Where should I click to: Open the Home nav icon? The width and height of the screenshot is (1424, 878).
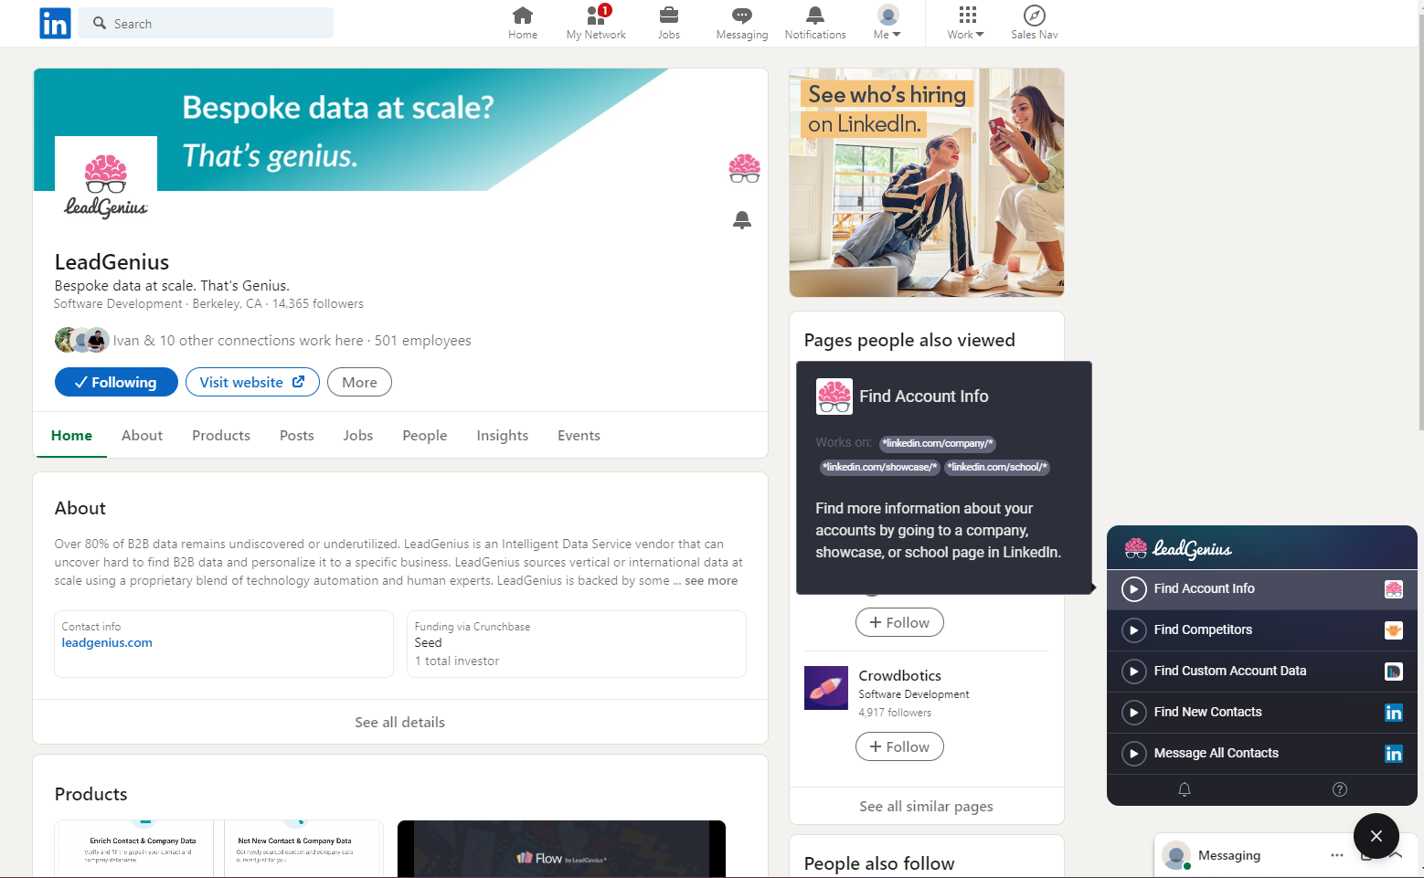[x=523, y=24]
